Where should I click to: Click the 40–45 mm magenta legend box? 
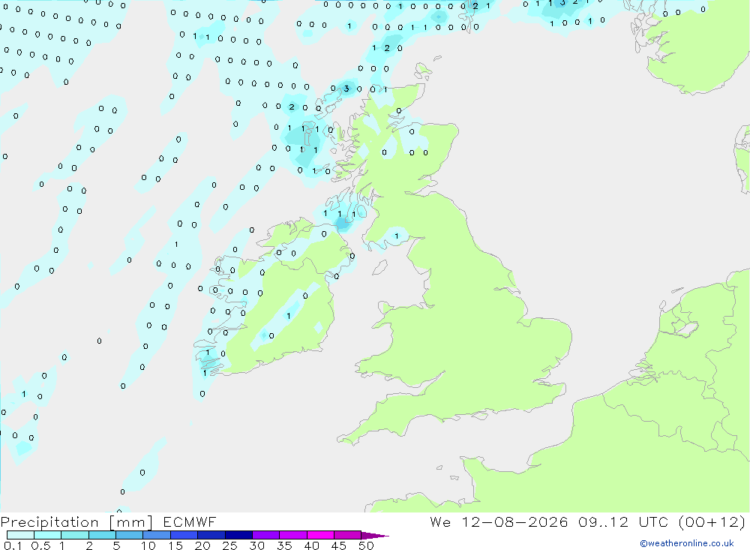tap(320, 535)
